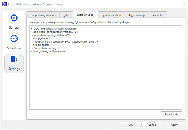Click the Apply button
The width and height of the screenshot is (188, 130).
click(x=174, y=125)
